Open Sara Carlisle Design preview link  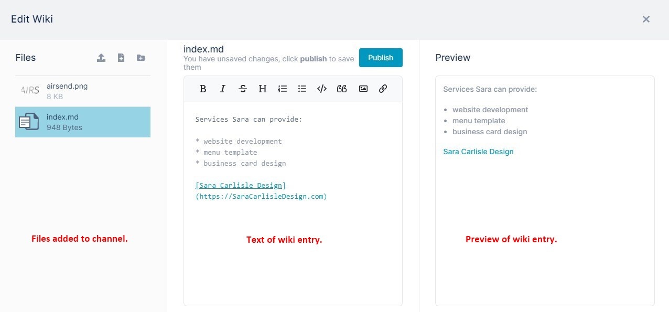pyautogui.click(x=478, y=152)
